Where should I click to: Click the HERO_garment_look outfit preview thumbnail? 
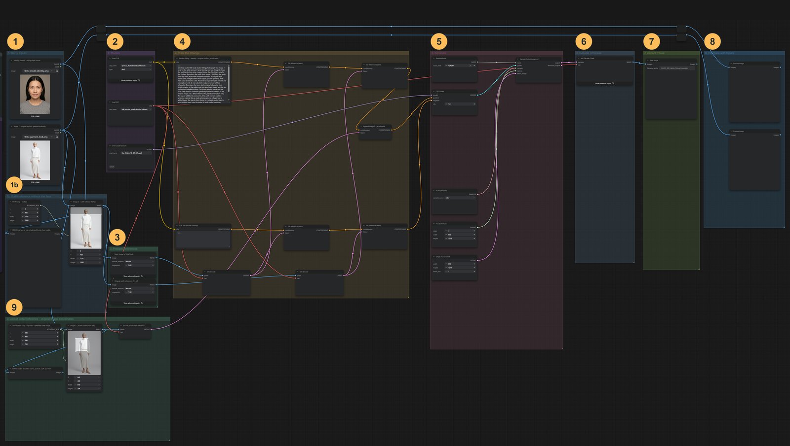[35, 160]
